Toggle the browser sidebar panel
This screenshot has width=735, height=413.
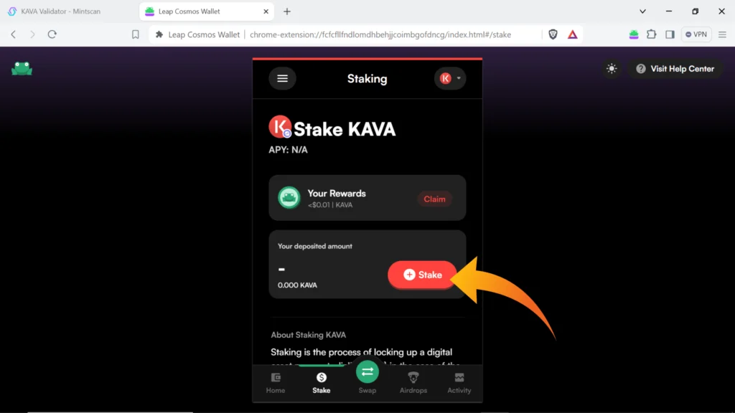[670, 34]
